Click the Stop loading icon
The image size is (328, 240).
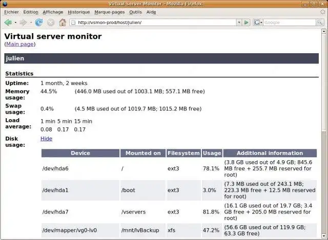[x=51, y=23]
